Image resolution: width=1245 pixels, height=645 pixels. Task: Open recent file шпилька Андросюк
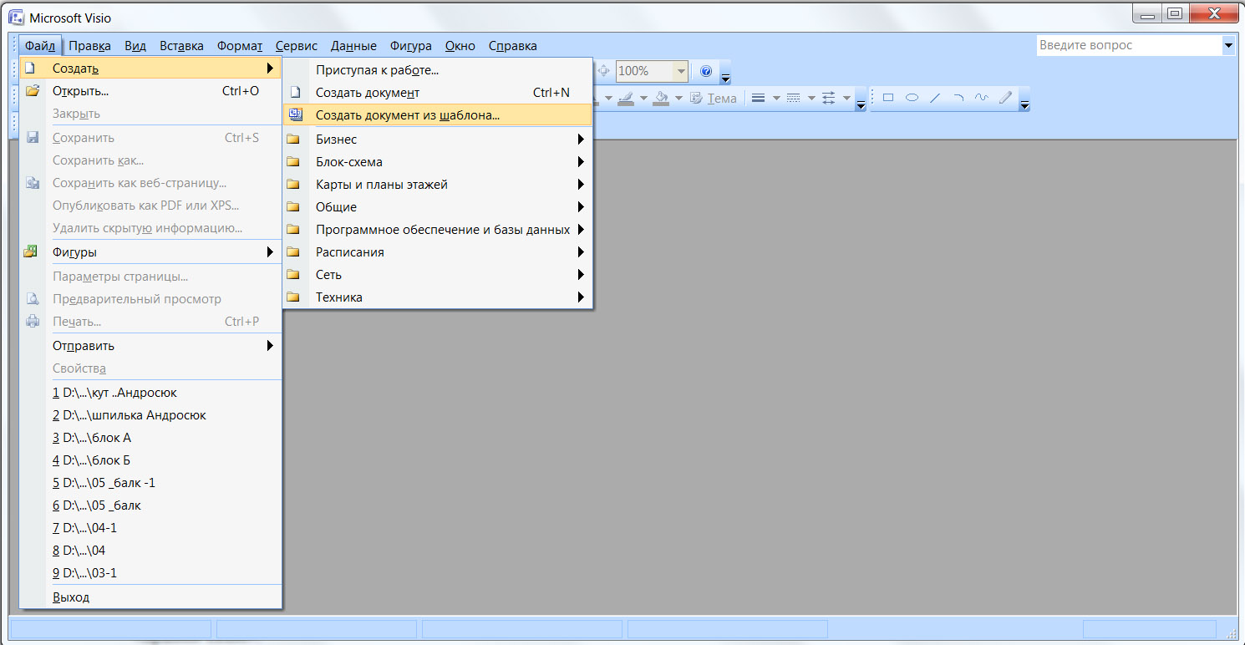[x=129, y=415]
